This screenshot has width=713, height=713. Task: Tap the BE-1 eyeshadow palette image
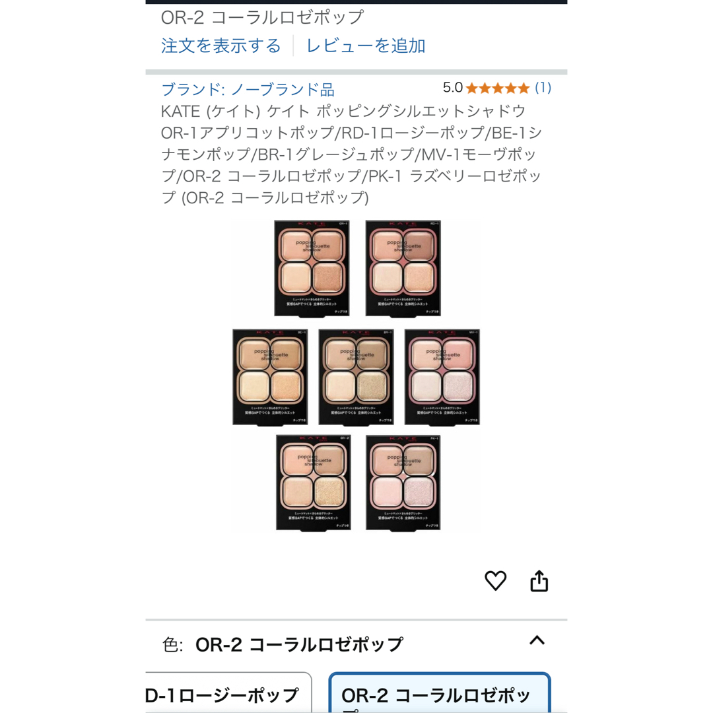coord(270,377)
